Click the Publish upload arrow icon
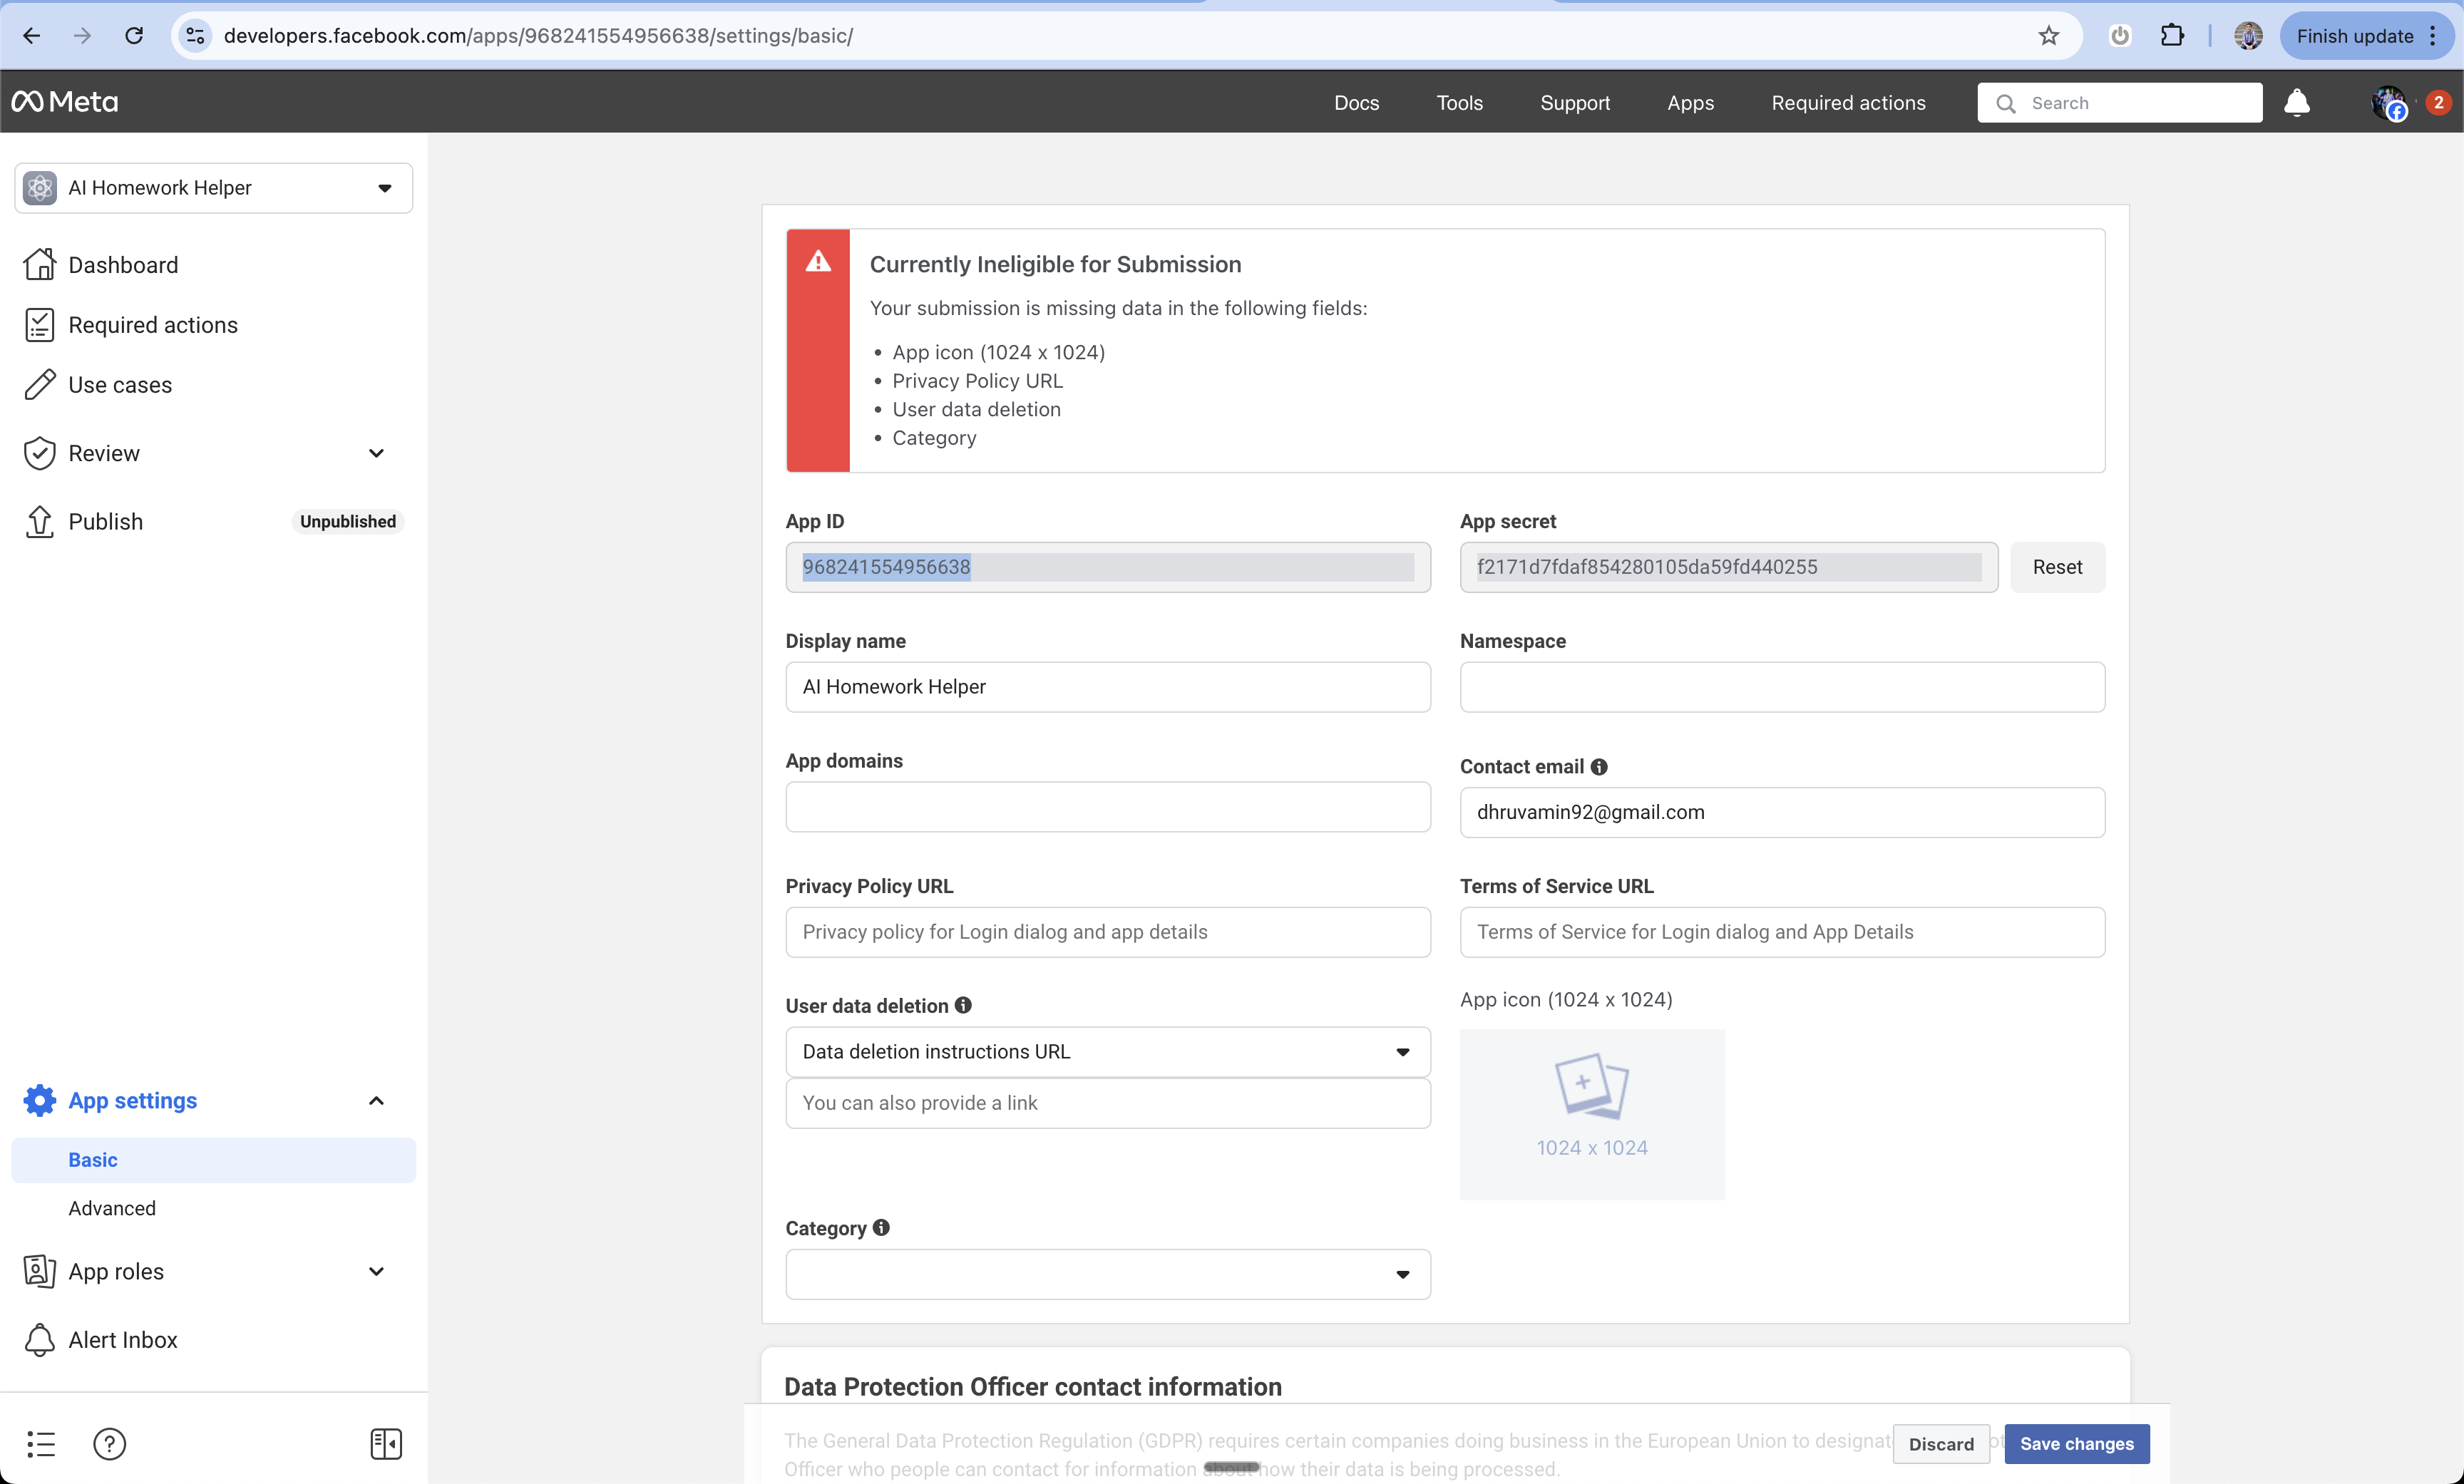Screen dimensions: 2464x1484 pyautogui.click(x=40, y=521)
